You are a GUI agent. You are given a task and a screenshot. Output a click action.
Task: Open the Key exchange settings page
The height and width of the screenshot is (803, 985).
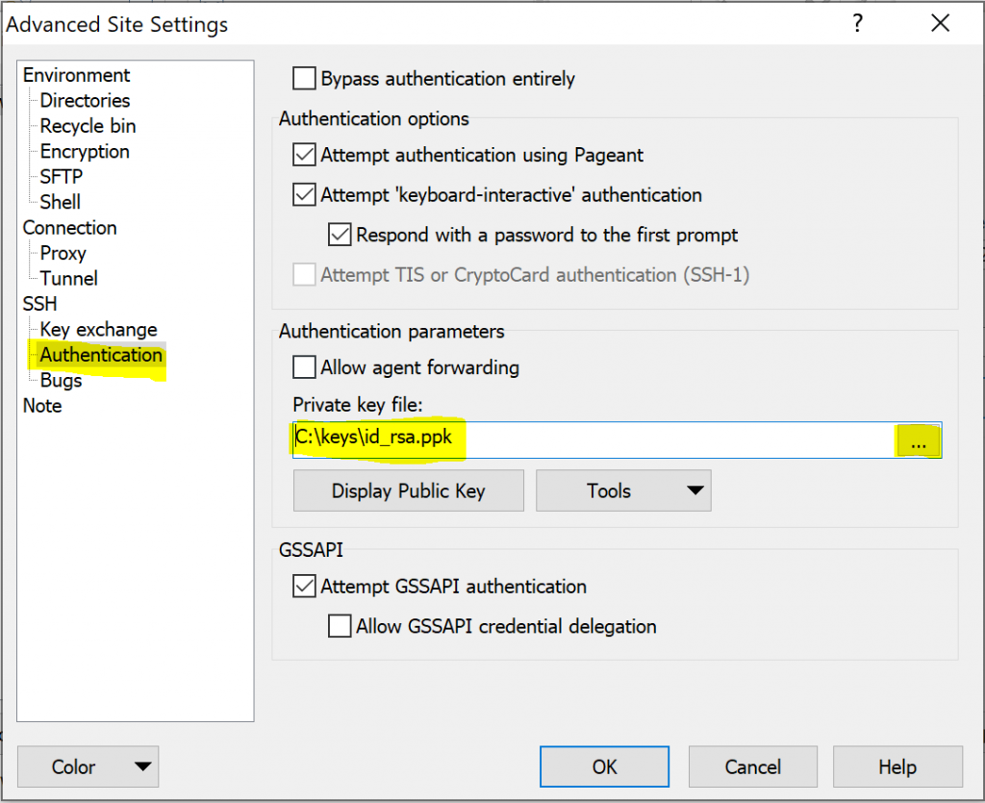(98, 330)
